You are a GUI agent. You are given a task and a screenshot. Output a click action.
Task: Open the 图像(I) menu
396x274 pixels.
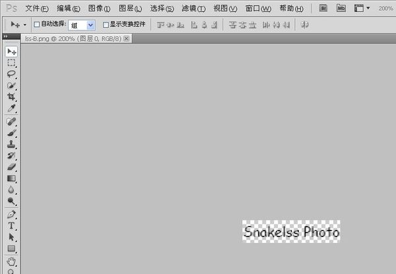pyautogui.click(x=99, y=9)
